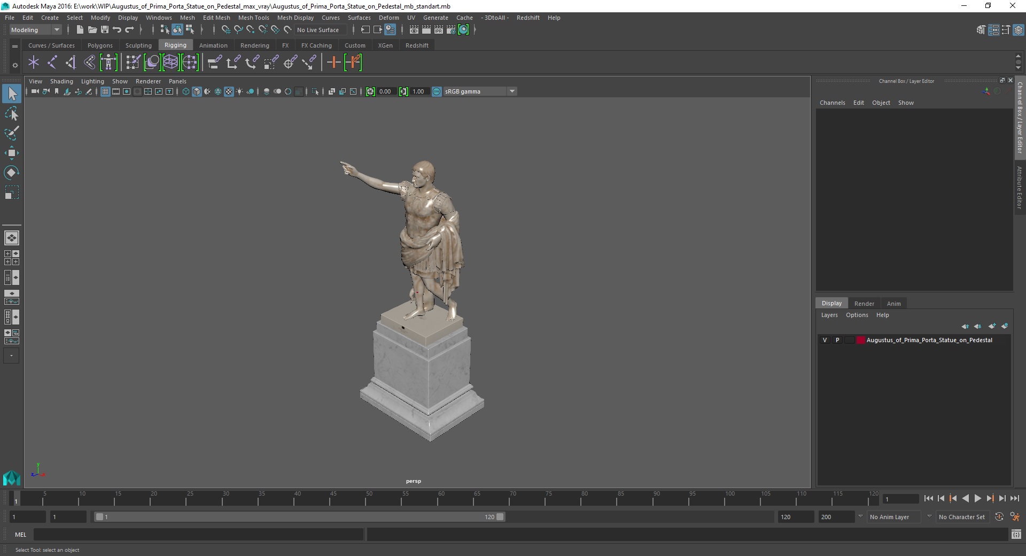Click the gamma value field 1.00
Screen dimensions: 1026x556
[x=419, y=91]
